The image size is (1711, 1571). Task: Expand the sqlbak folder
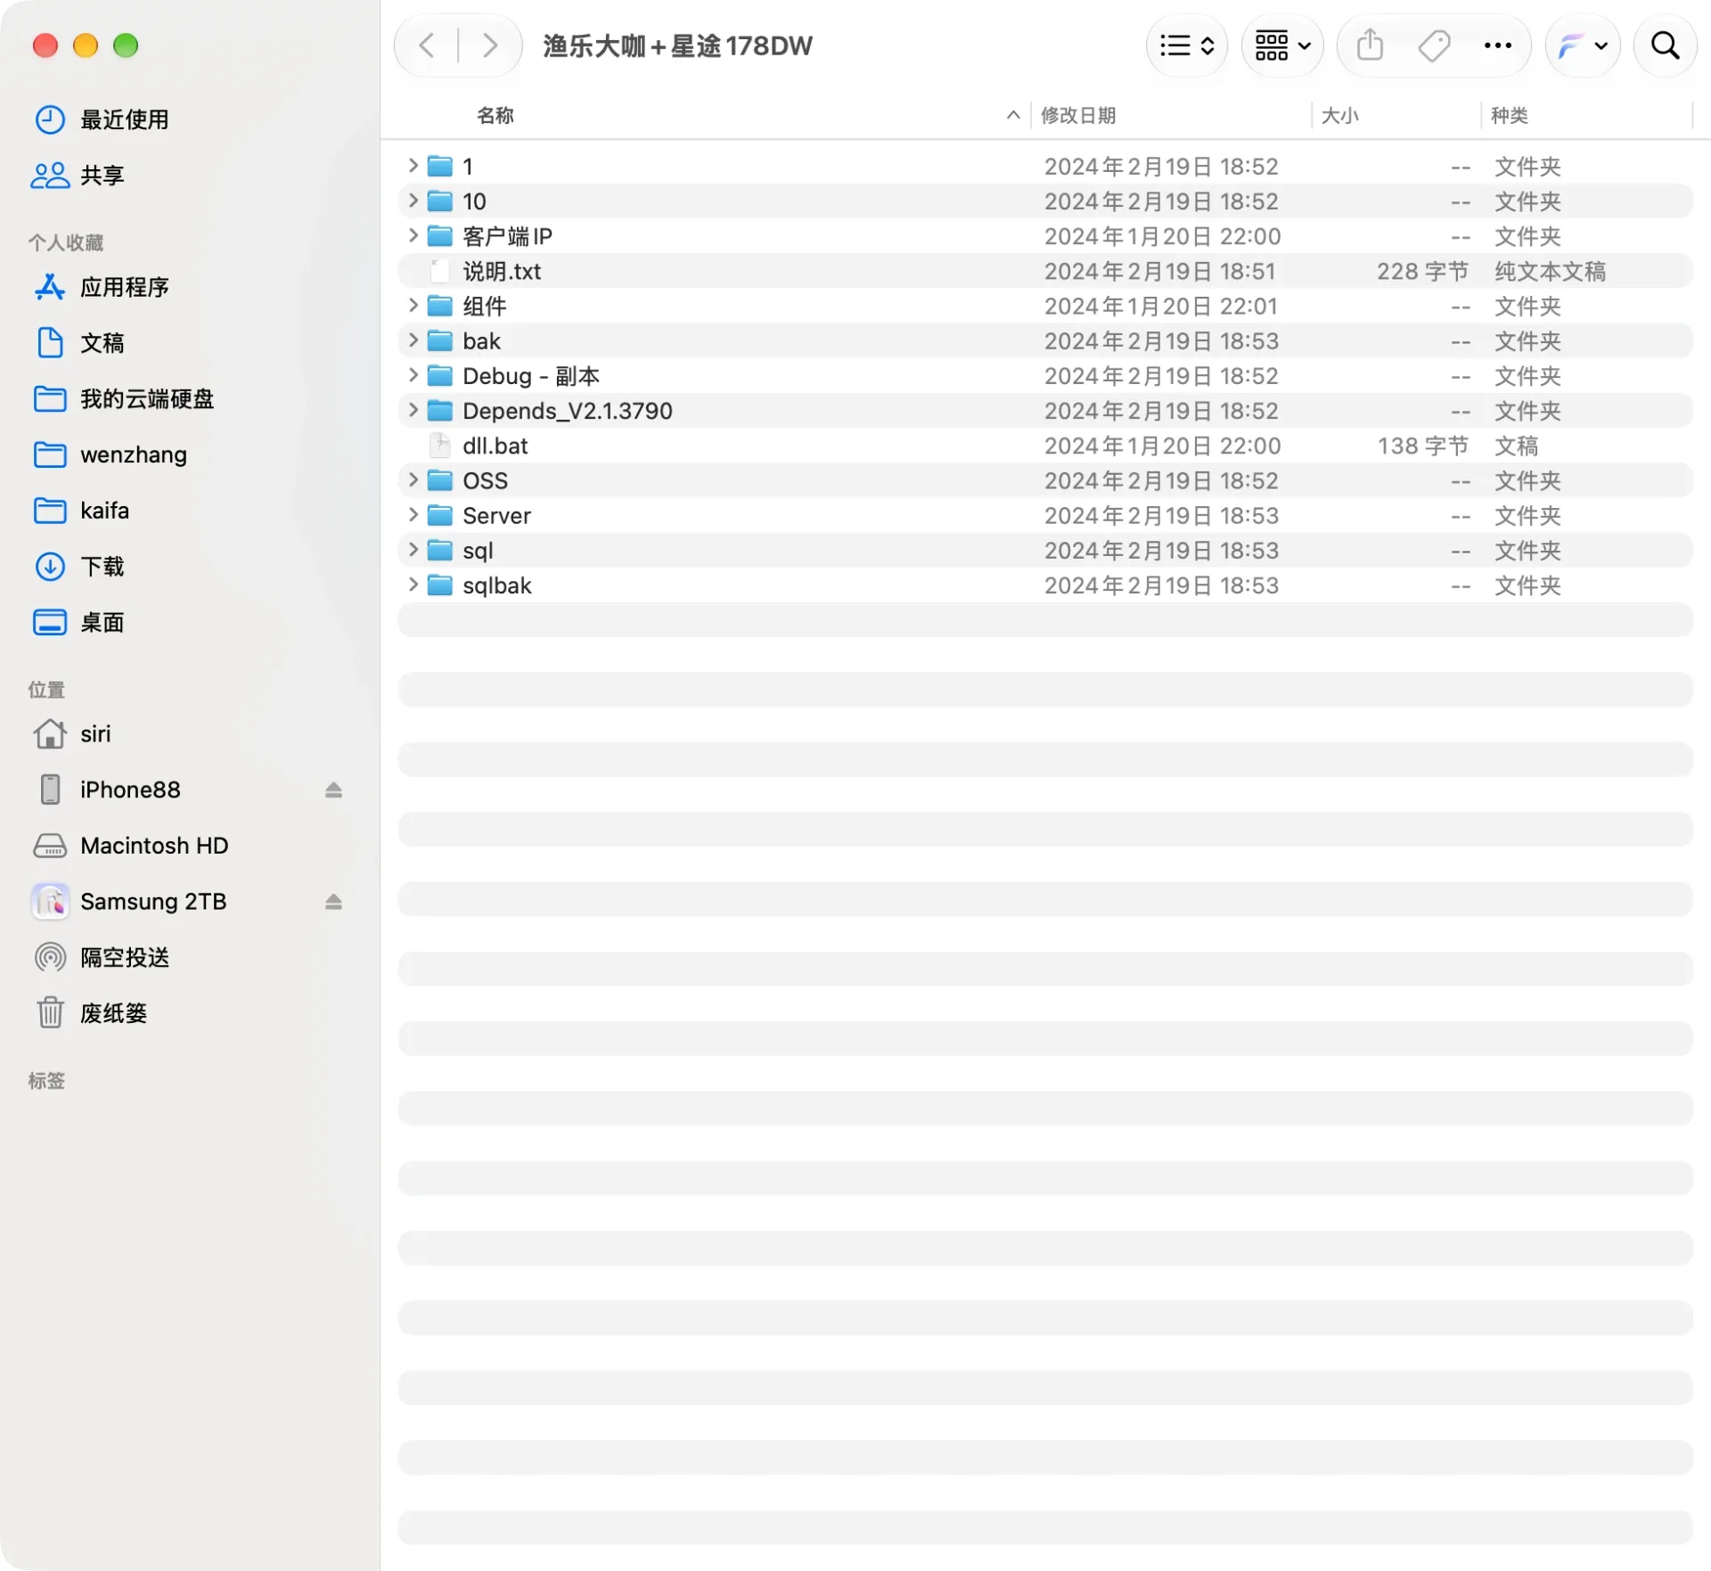coord(413,585)
